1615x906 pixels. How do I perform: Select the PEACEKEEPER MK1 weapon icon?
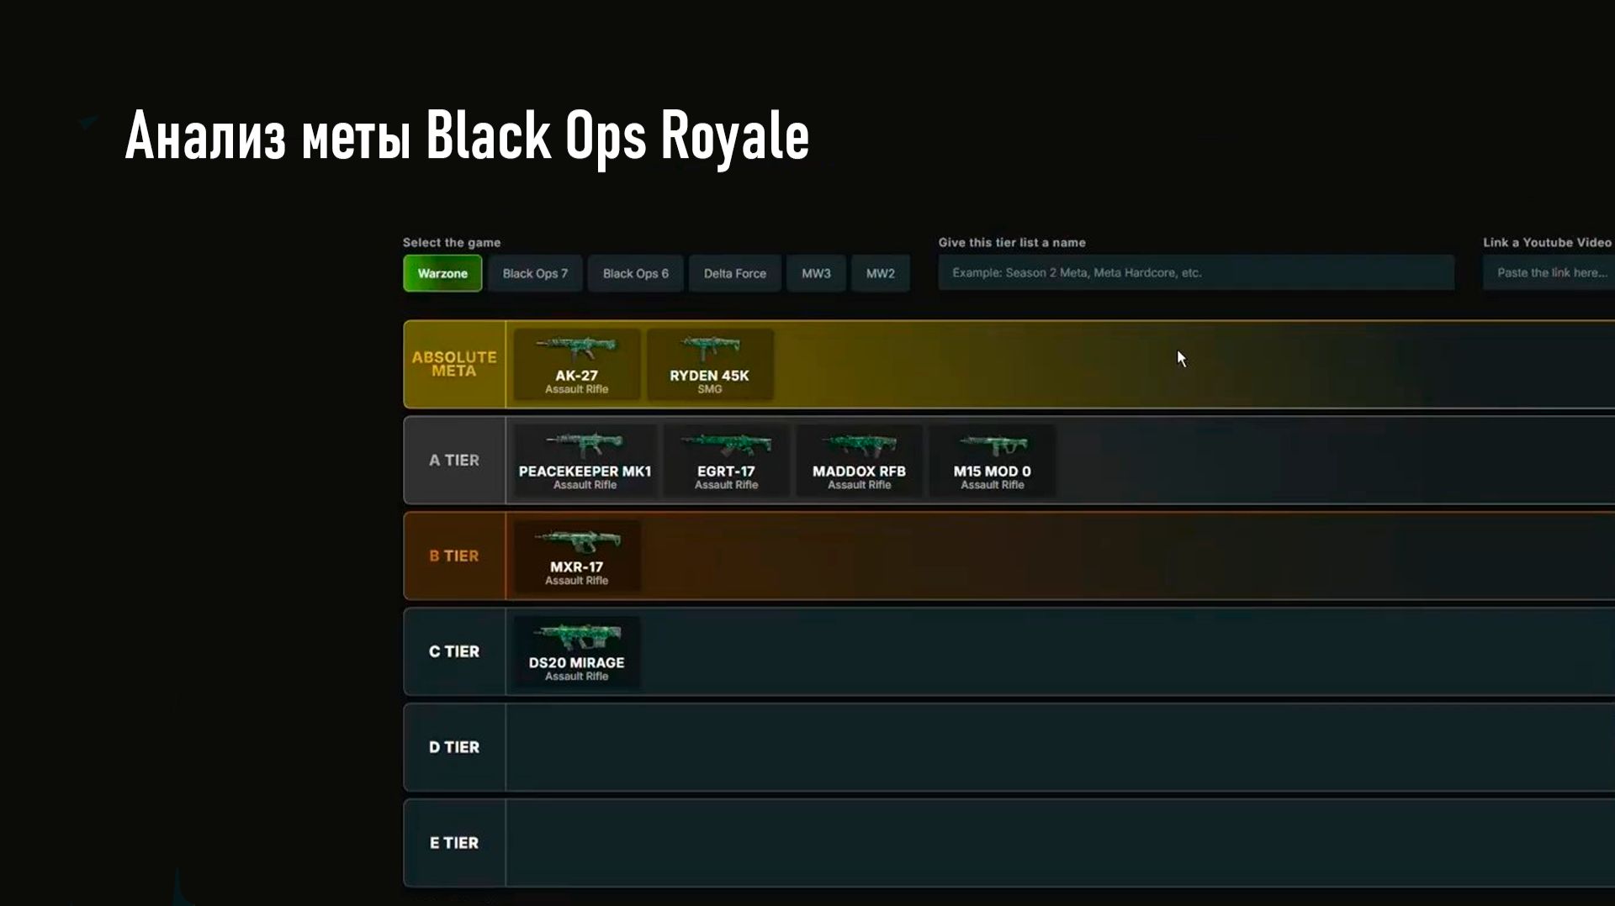click(x=583, y=459)
